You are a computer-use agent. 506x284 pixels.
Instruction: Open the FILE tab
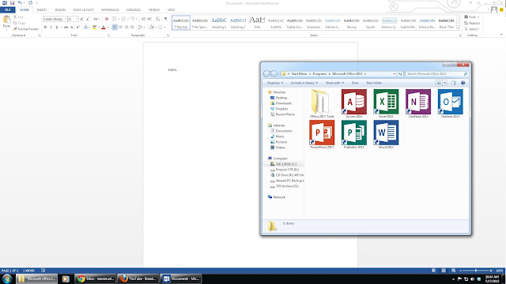click(7, 9)
